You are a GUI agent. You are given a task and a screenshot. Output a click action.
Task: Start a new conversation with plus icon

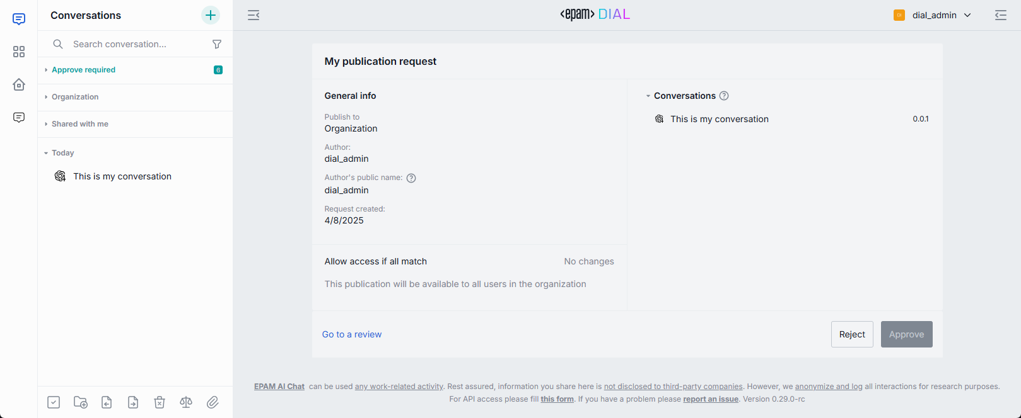(x=211, y=15)
